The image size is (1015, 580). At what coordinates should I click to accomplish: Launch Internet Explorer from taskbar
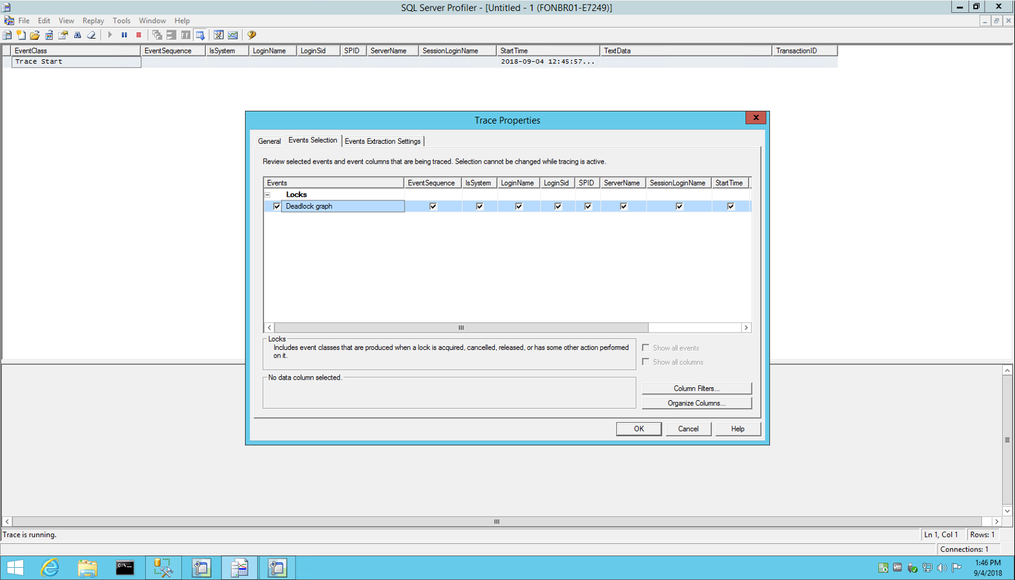[x=50, y=568]
